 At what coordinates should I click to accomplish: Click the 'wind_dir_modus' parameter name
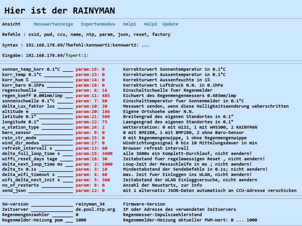[x=20, y=143]
